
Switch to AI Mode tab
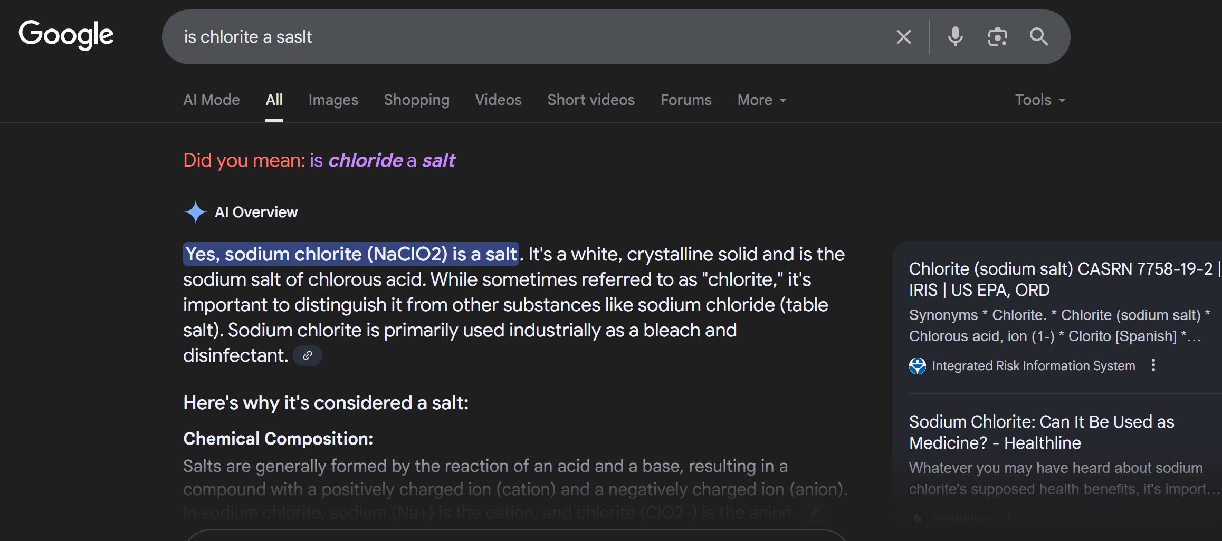(212, 100)
